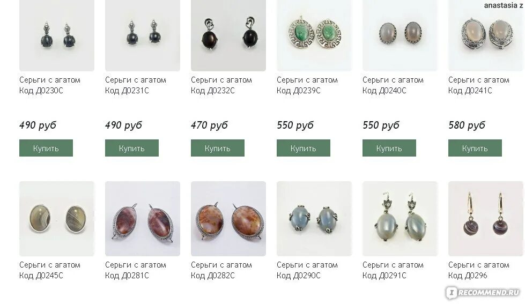View the Д0245С striped oval earrings photo

57,219
